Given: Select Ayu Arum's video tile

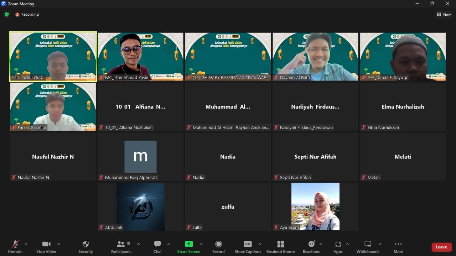Looking at the screenshot, I should coord(315,207).
